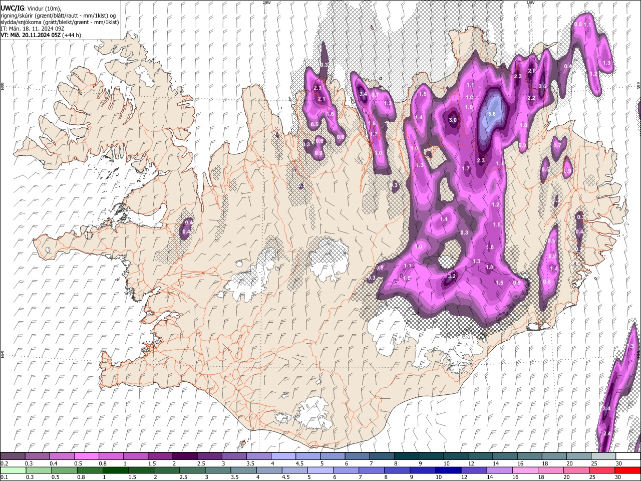The image size is (641, 481).
Task: Click the 2.2 precipitation value on the map
Action: click(x=532, y=98)
